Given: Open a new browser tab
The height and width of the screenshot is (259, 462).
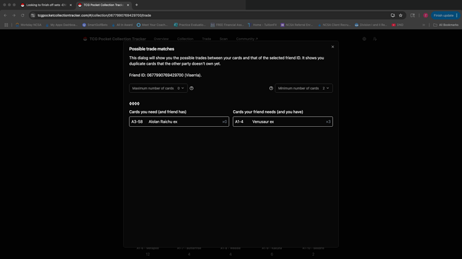Looking at the screenshot, I should click(137, 5).
